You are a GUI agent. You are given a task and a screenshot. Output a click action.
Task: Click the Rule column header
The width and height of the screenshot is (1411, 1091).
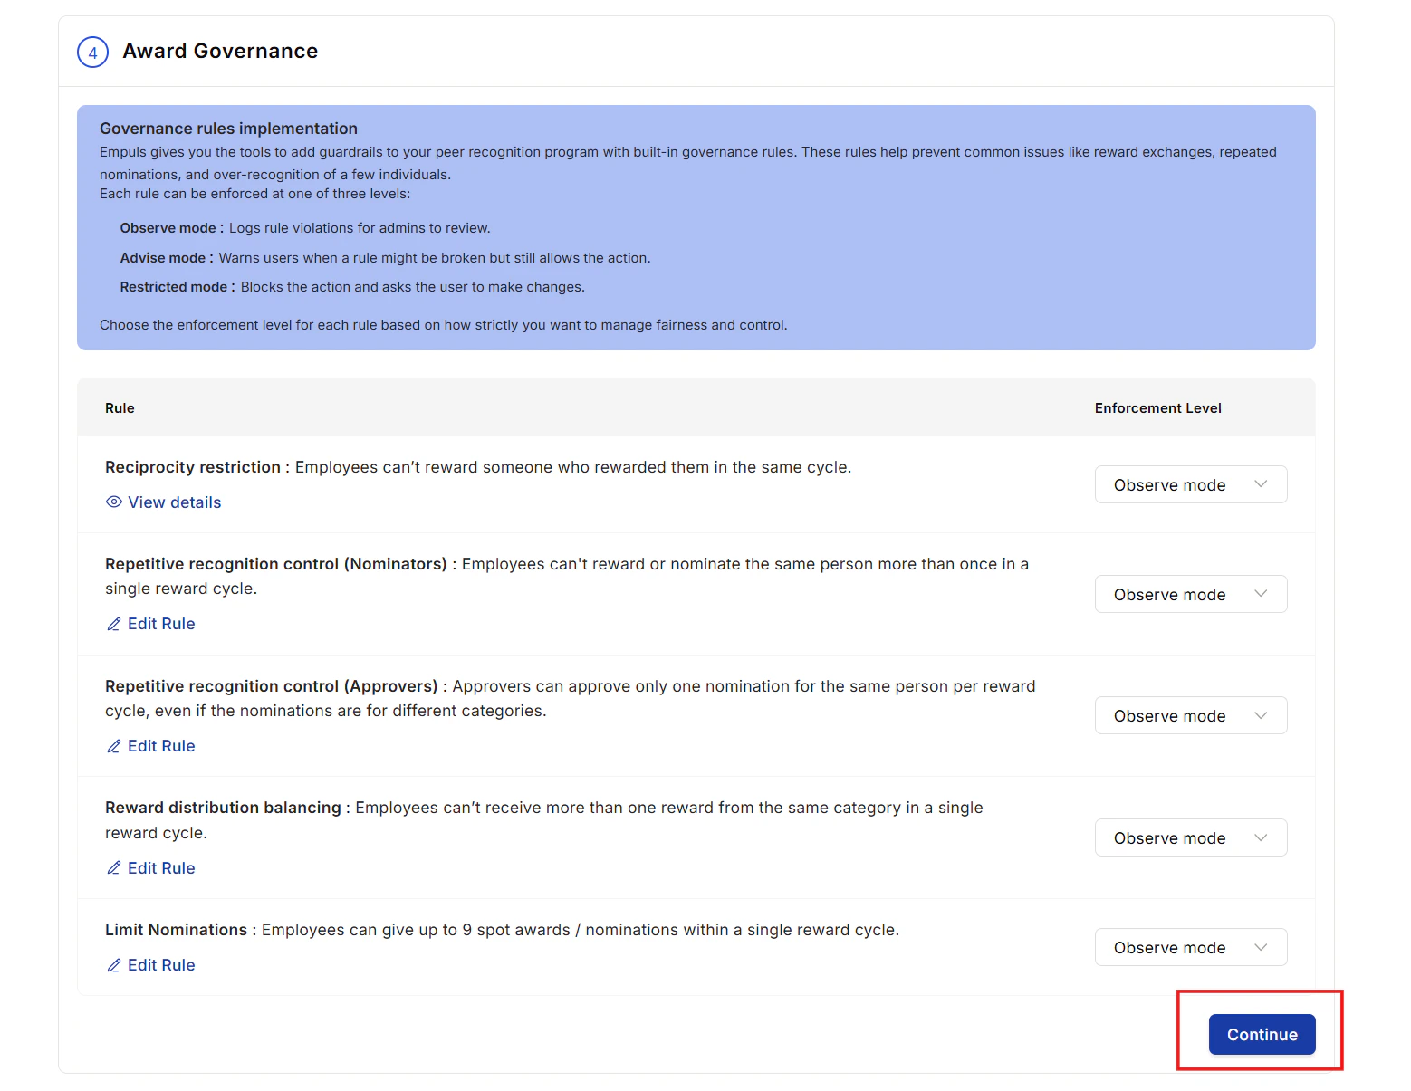click(120, 408)
